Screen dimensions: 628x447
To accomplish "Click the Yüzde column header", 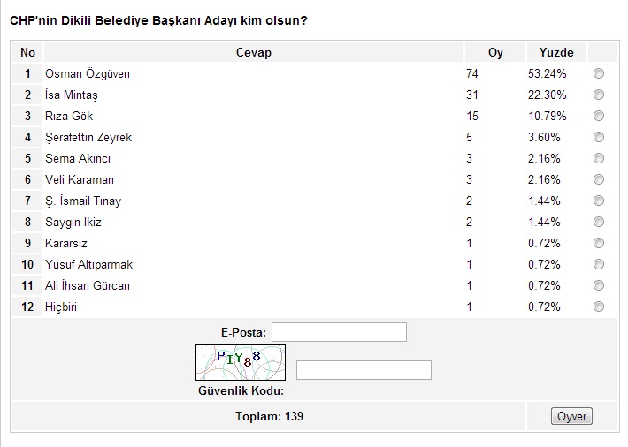I will (556, 52).
